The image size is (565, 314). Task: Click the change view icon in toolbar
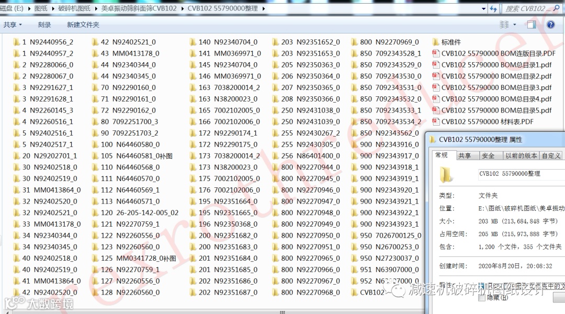504,25
